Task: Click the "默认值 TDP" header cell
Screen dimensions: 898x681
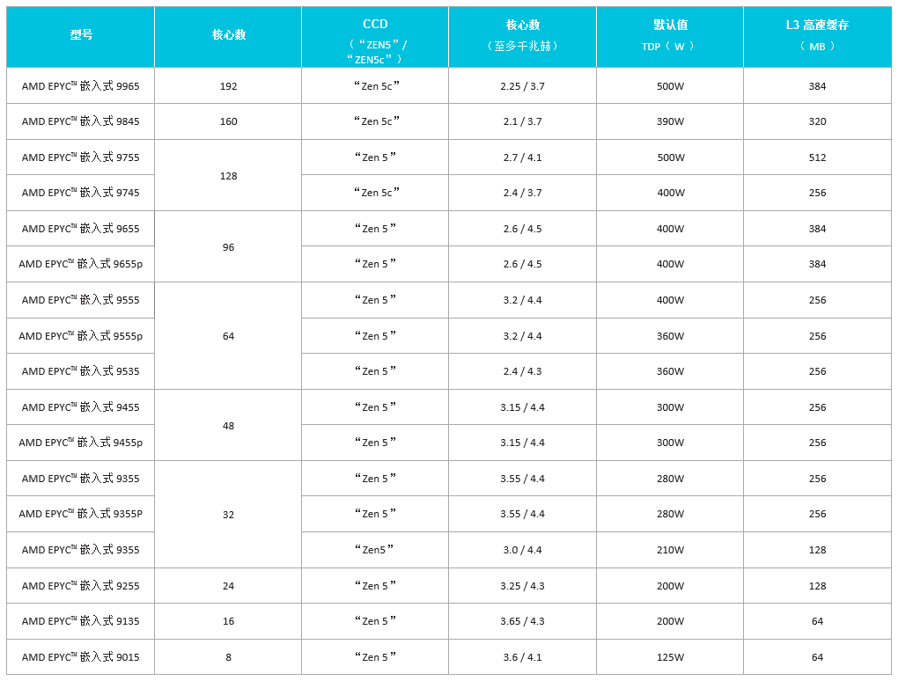Action: pos(670,35)
